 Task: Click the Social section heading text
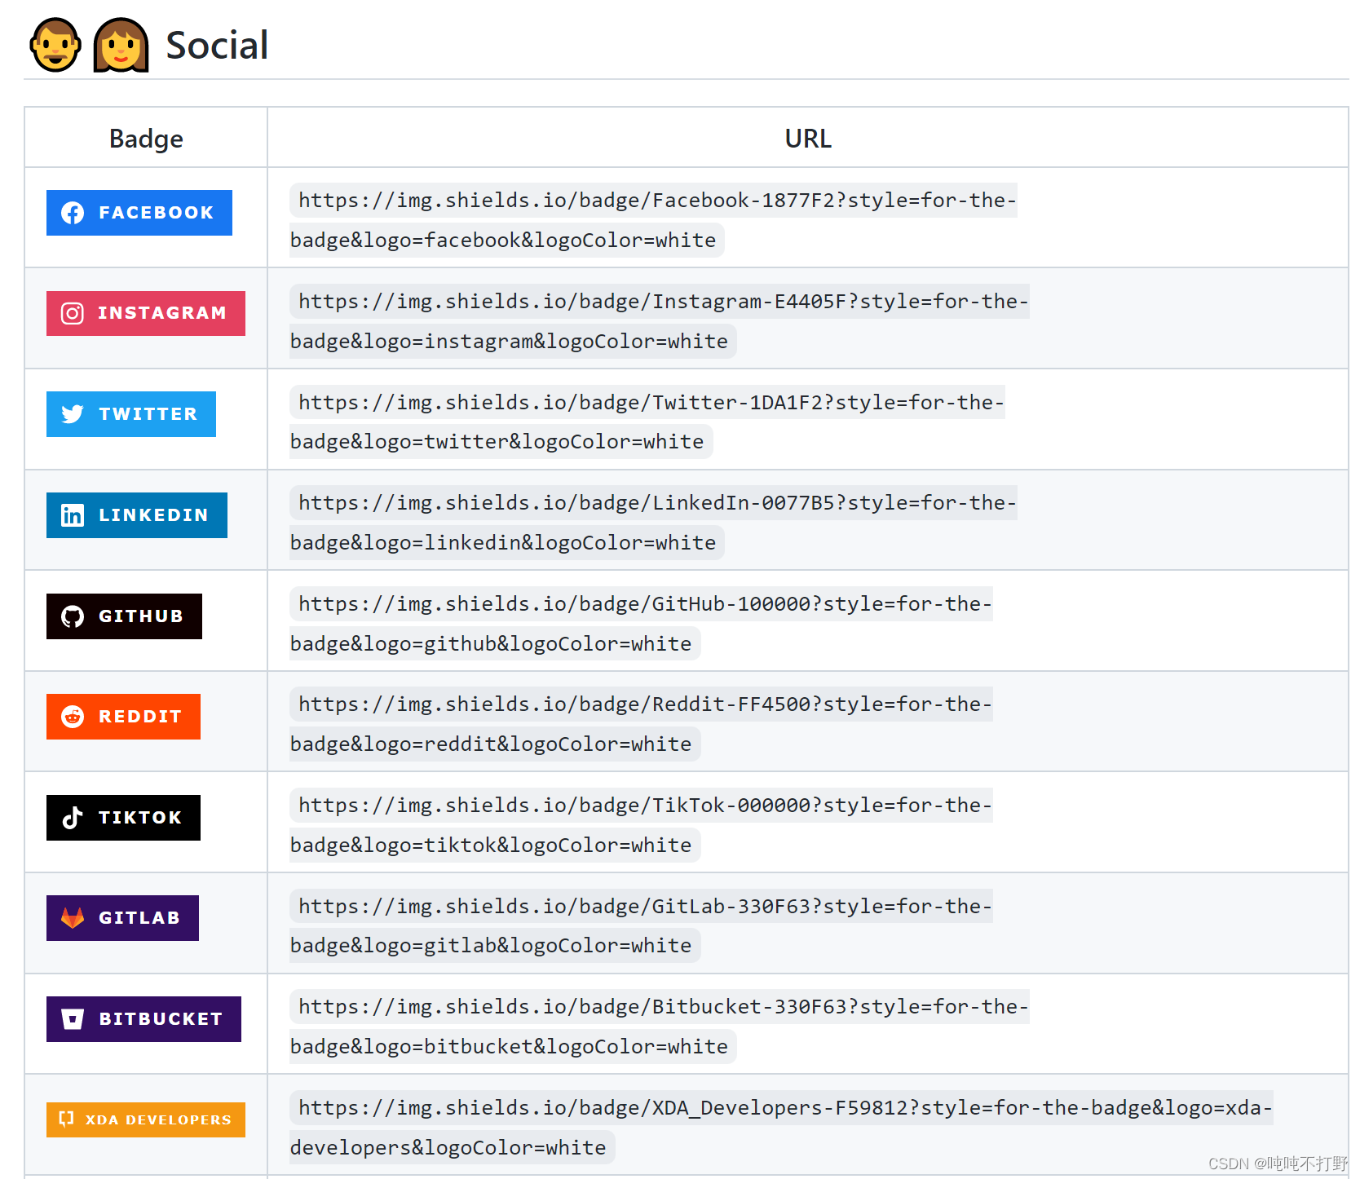(217, 46)
